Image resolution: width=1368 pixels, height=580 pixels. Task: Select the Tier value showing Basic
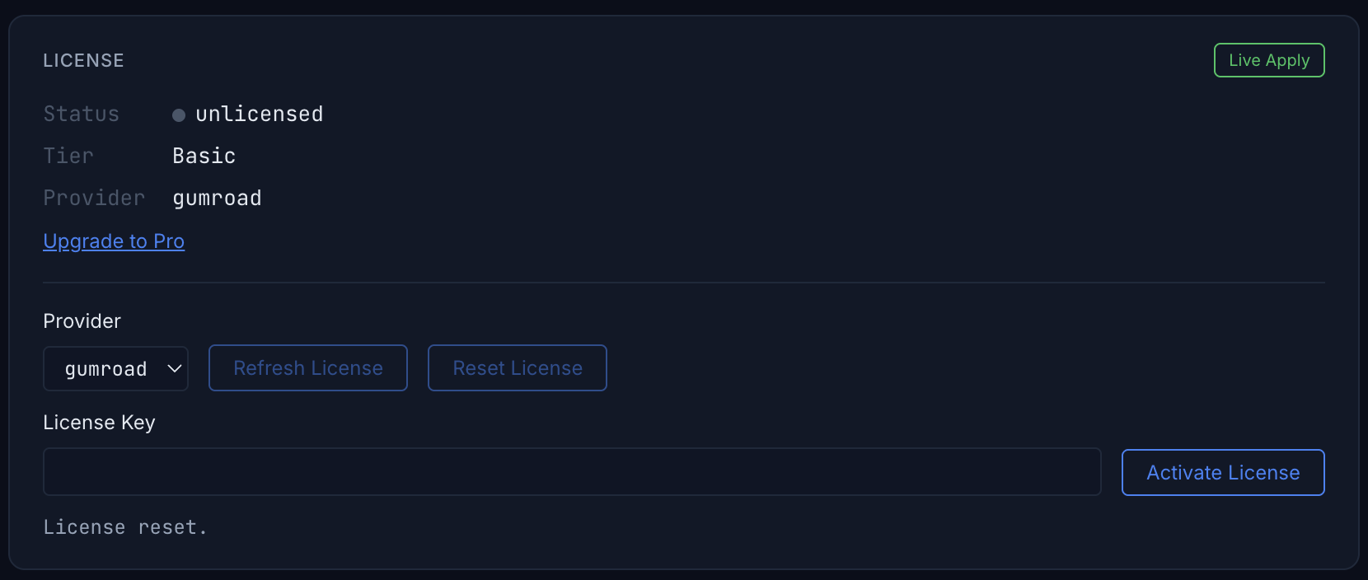[x=204, y=155]
